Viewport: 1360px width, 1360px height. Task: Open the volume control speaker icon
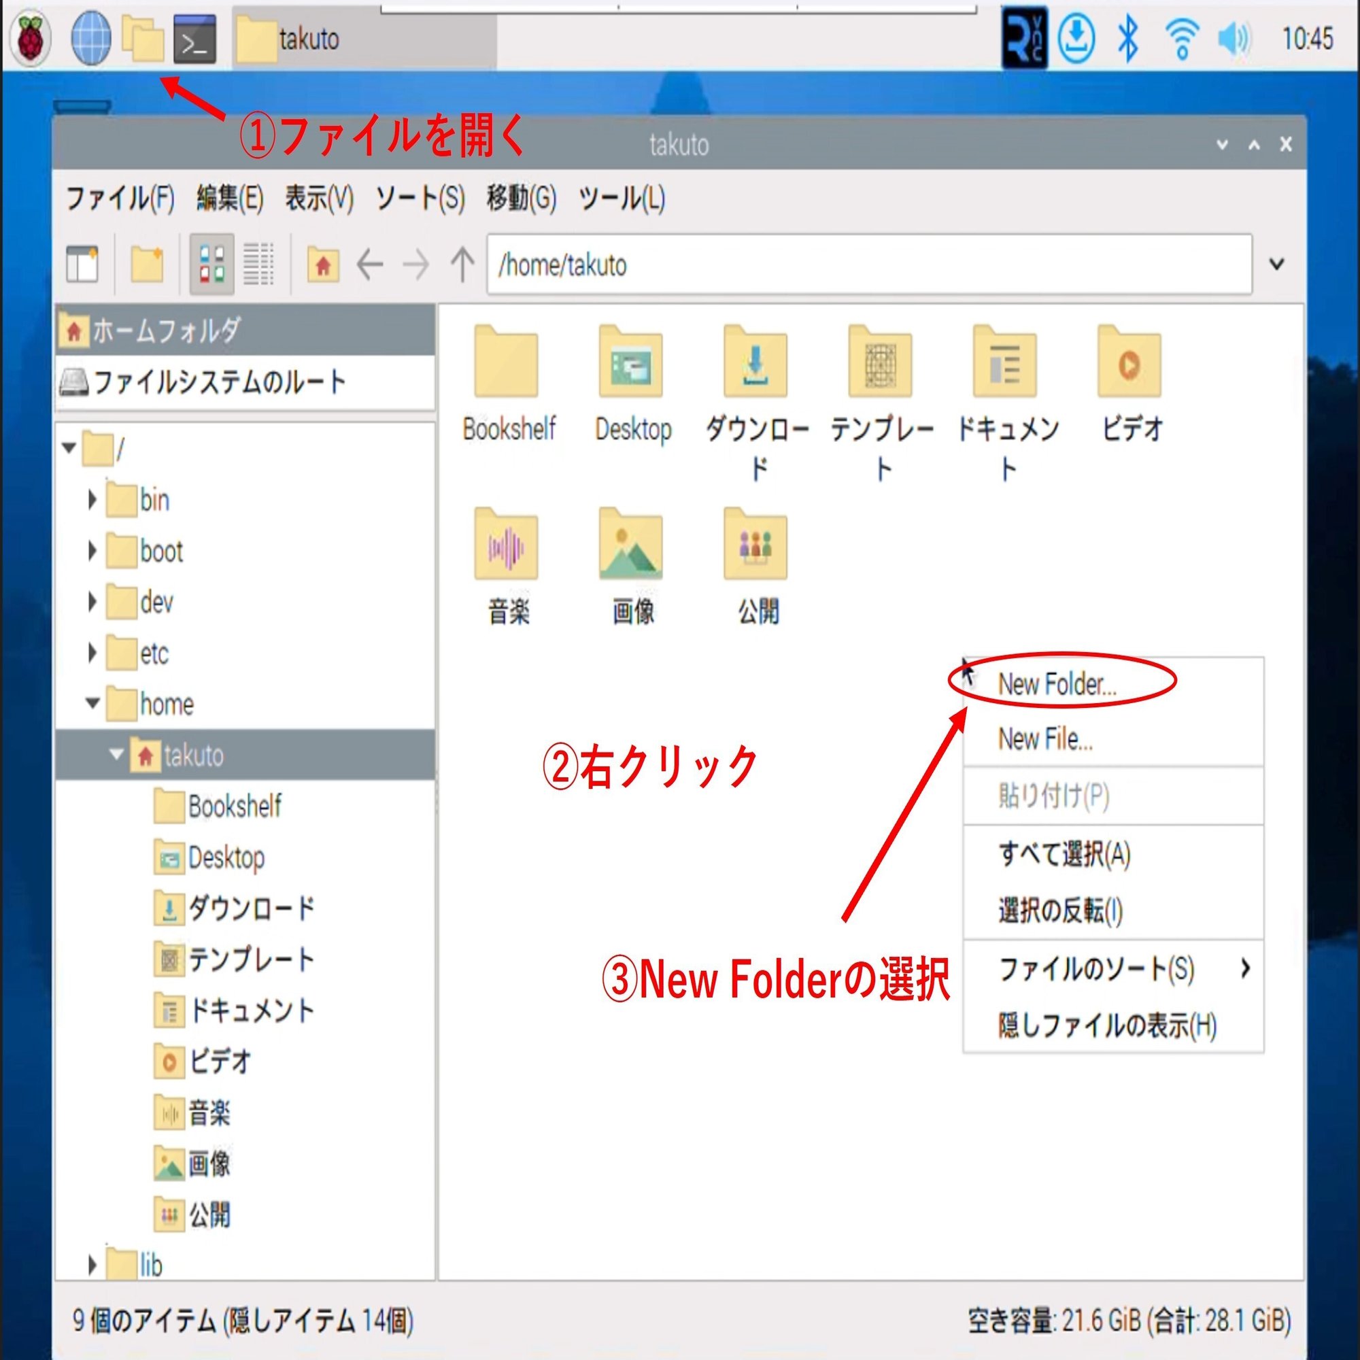1234,38
